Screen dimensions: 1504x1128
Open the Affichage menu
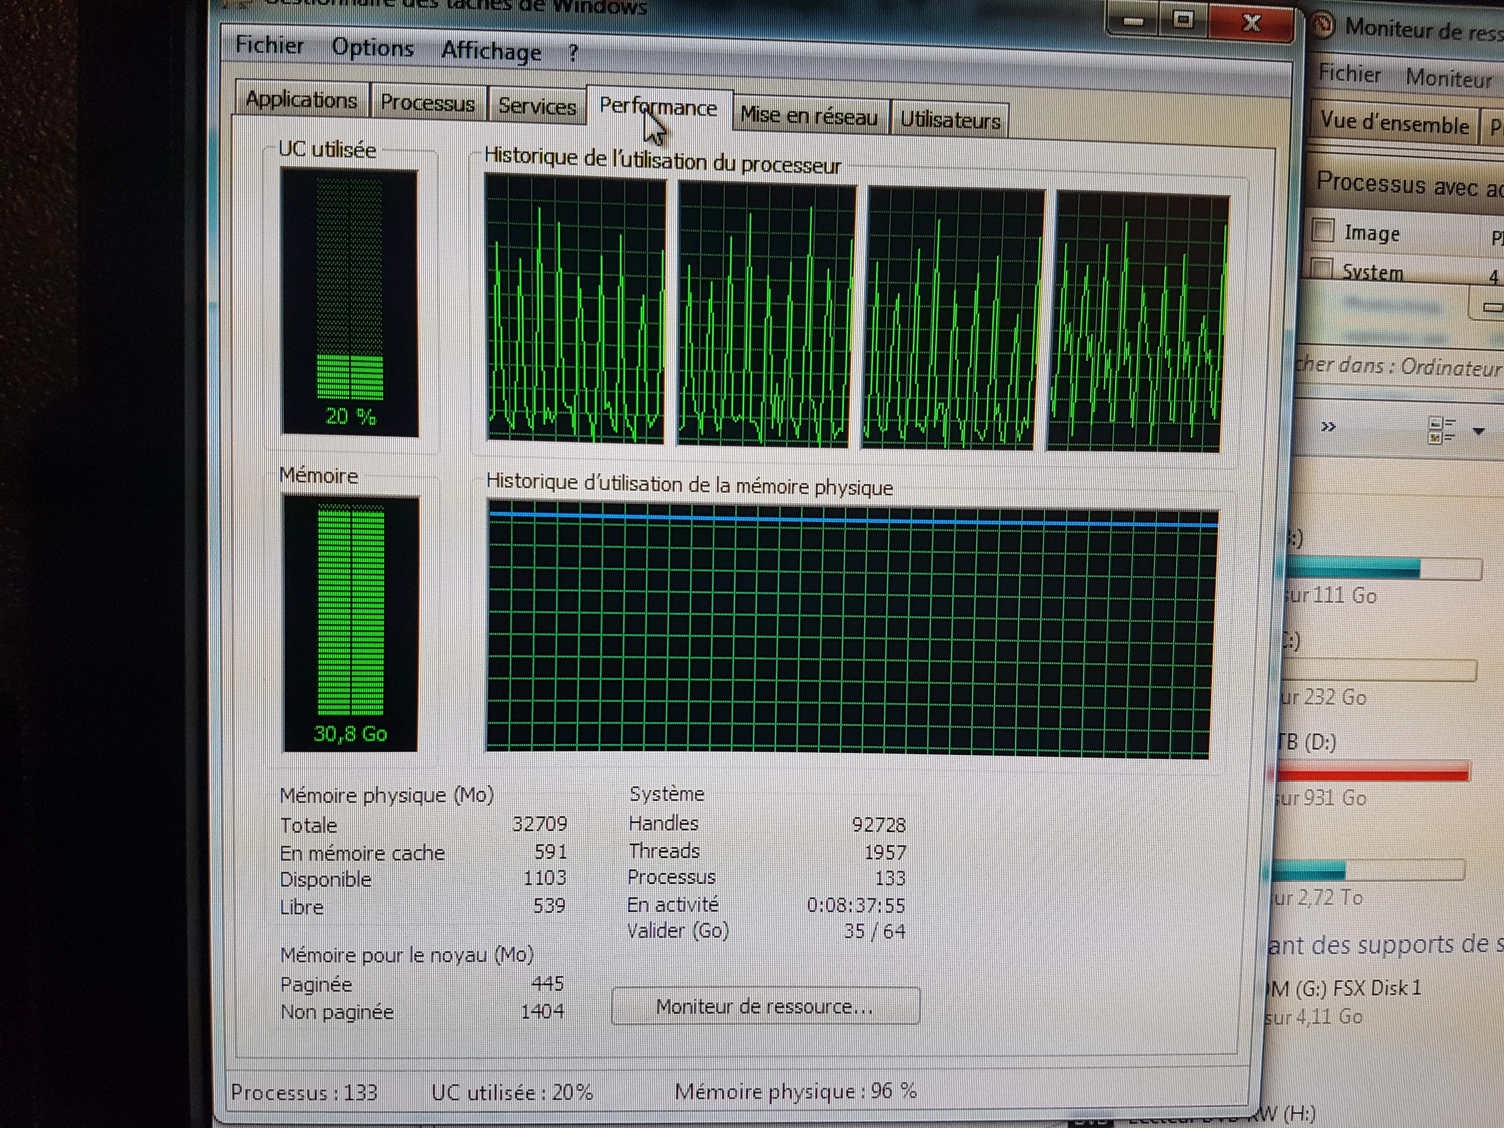[x=491, y=51]
